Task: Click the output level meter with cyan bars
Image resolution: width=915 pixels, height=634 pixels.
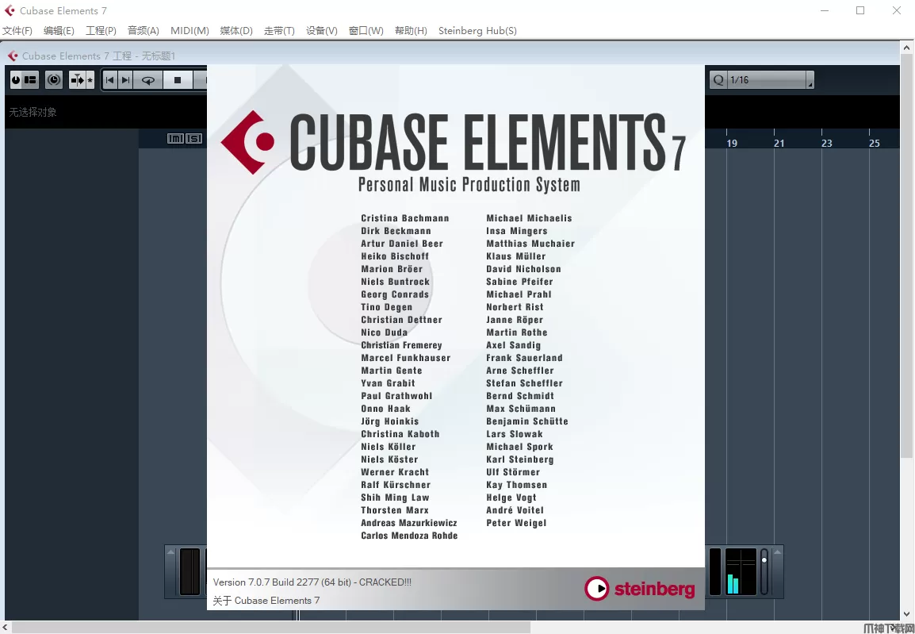Action: point(741,571)
